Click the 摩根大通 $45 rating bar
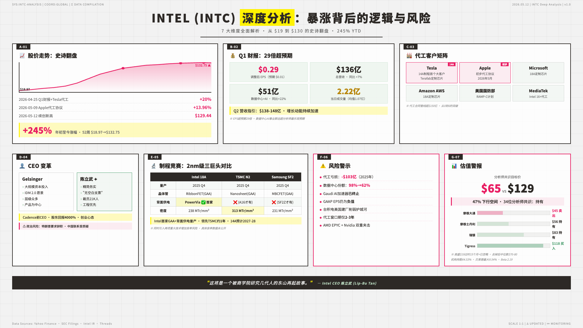This screenshot has width=583, height=328. pyautogui.click(x=513, y=213)
